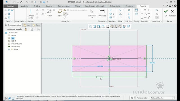
Task: Expand the Restrição group dropdown
Action: pyautogui.click(x=145, y=21)
